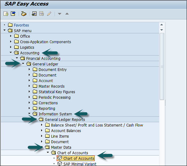Click the move favorites up arrow
Viewport: 187px width, 166px height.
tap(67, 14)
